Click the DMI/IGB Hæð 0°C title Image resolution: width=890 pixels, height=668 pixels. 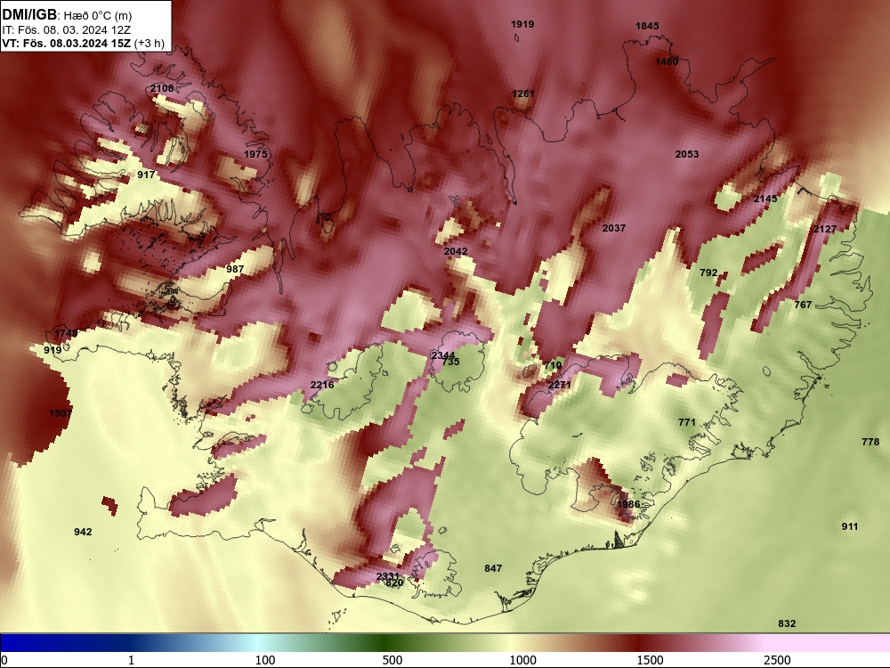(67, 15)
